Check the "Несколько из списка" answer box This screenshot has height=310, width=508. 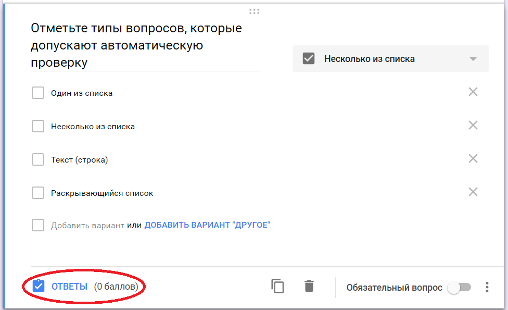click(x=37, y=126)
